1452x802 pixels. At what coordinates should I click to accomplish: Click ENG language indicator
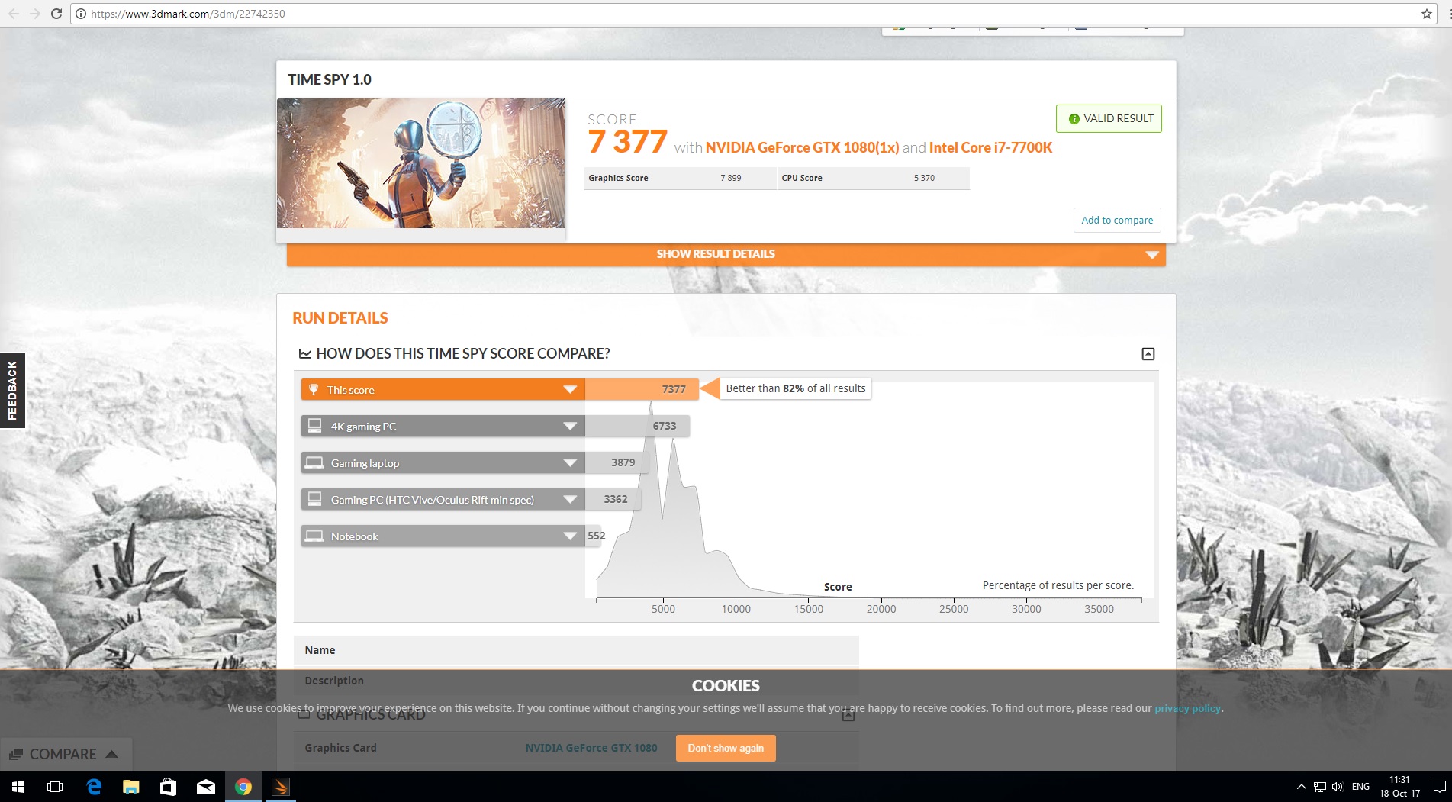coord(1360,787)
